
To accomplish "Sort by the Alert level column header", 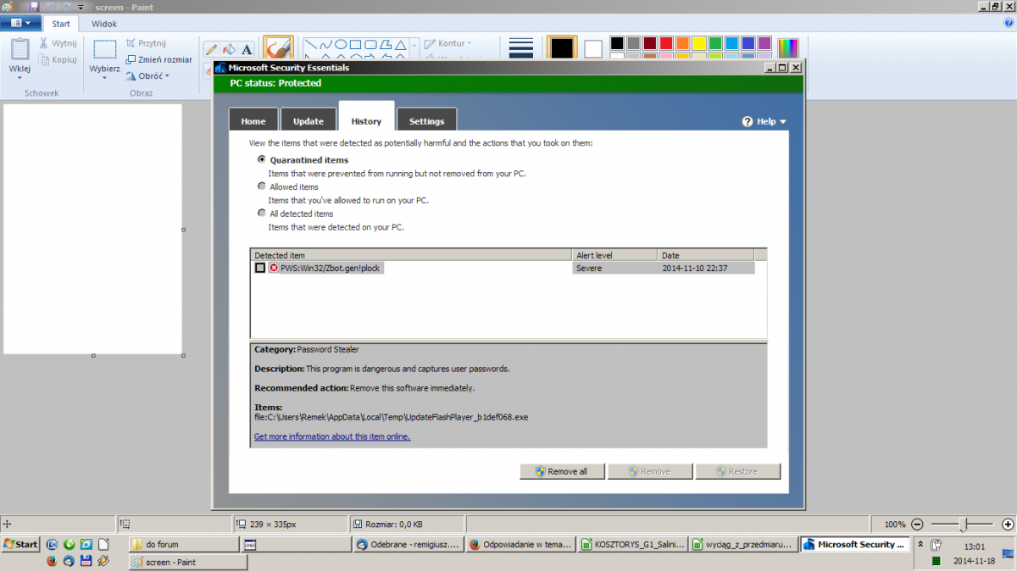I will (x=614, y=255).
